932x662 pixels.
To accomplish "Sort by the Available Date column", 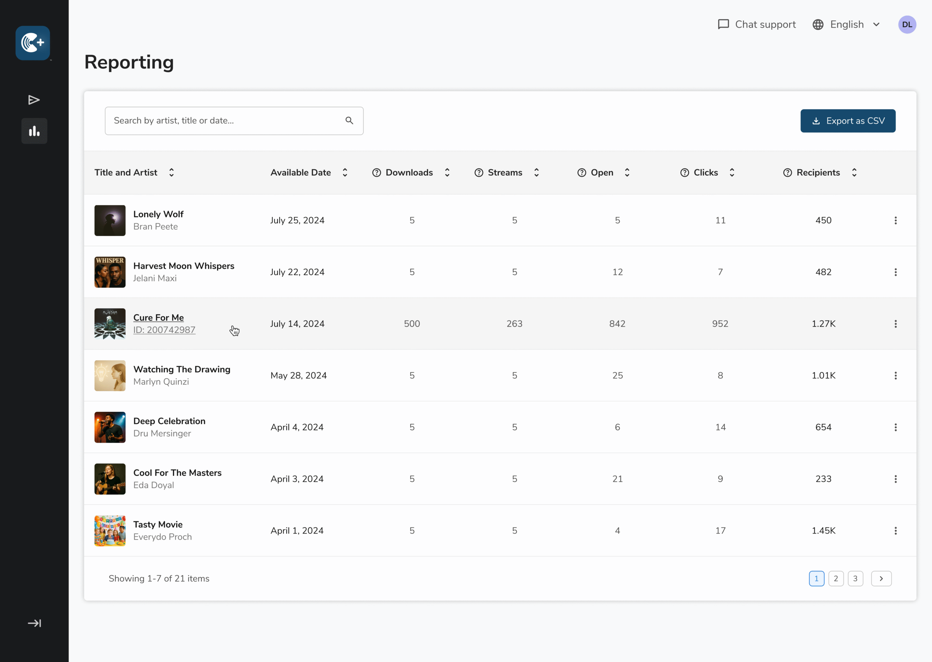I will pyautogui.click(x=345, y=173).
